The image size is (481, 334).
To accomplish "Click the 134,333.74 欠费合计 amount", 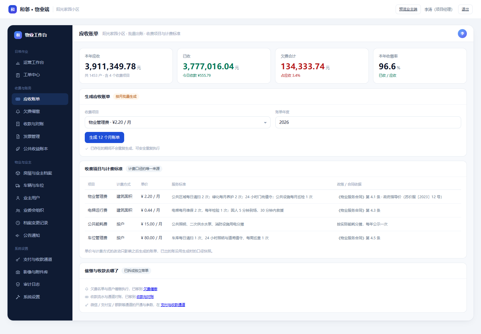I will [x=303, y=67].
